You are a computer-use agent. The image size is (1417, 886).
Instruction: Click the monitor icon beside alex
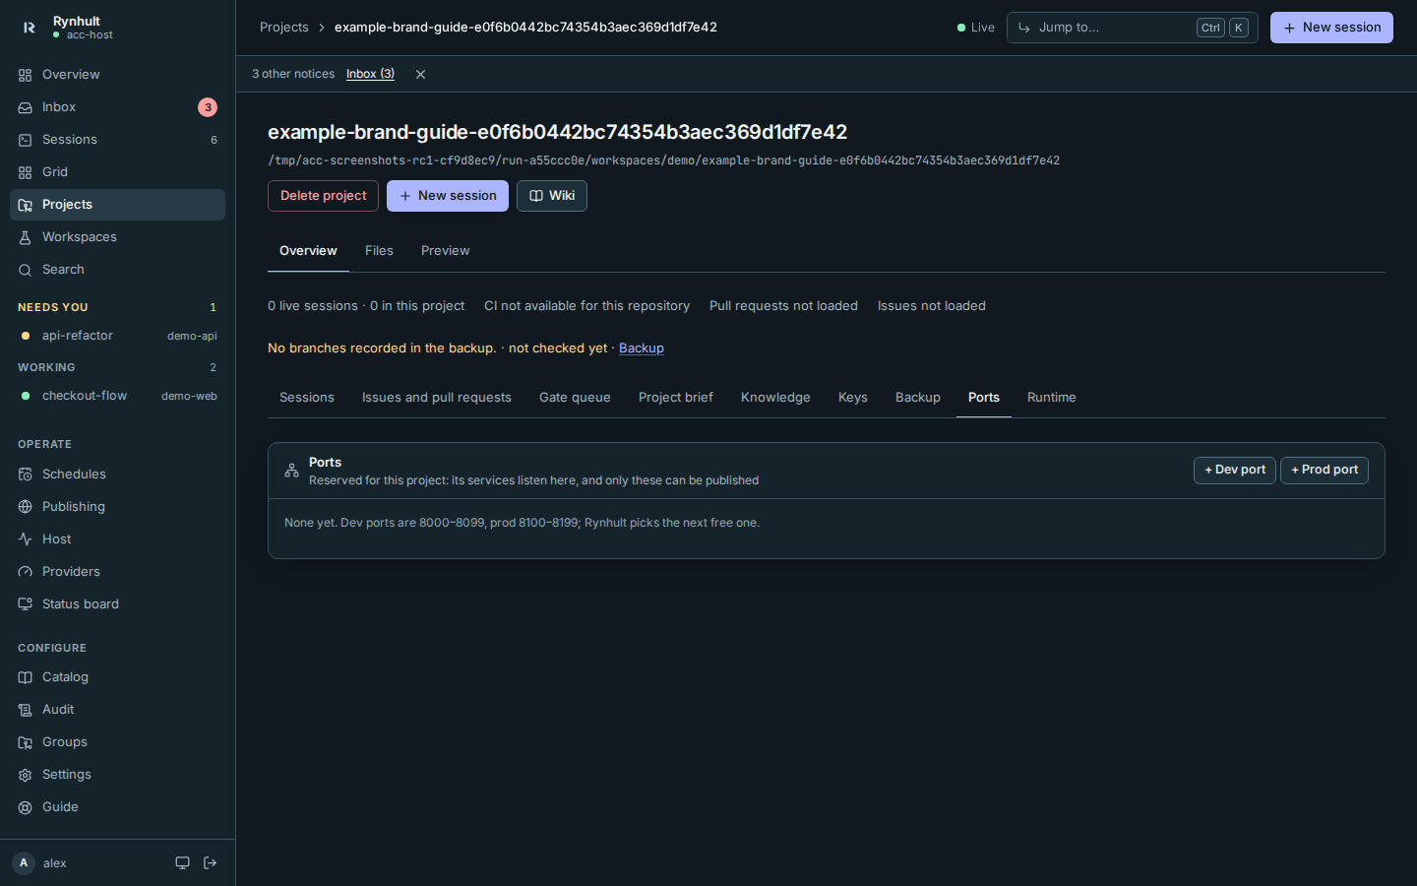(x=182, y=863)
